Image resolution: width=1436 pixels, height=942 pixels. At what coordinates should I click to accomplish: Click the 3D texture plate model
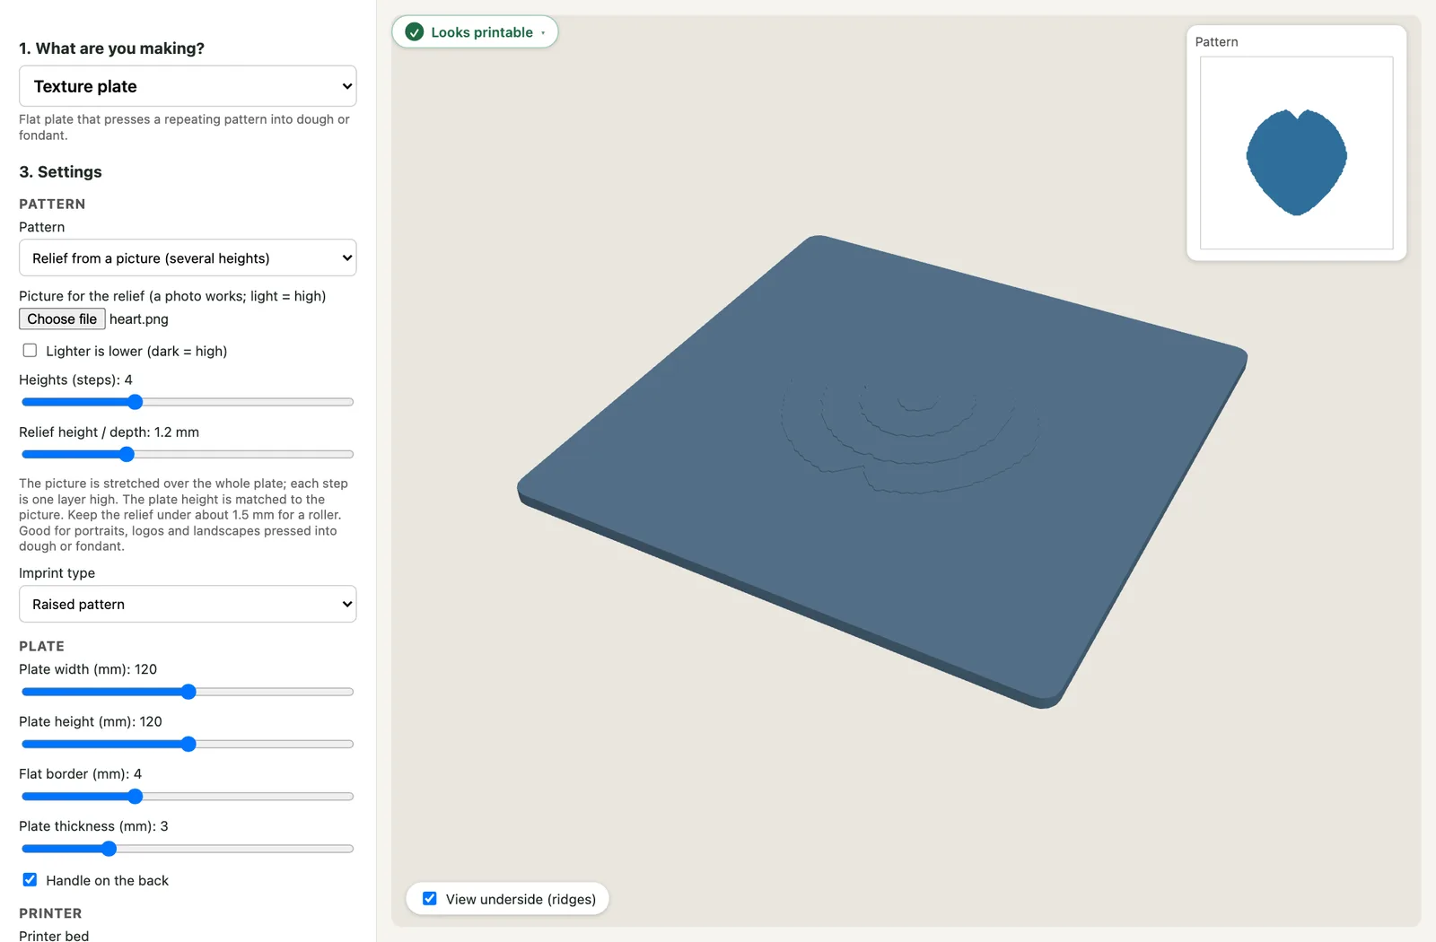tap(882, 471)
